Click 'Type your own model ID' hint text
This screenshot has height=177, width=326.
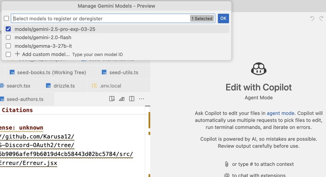(x=98, y=54)
